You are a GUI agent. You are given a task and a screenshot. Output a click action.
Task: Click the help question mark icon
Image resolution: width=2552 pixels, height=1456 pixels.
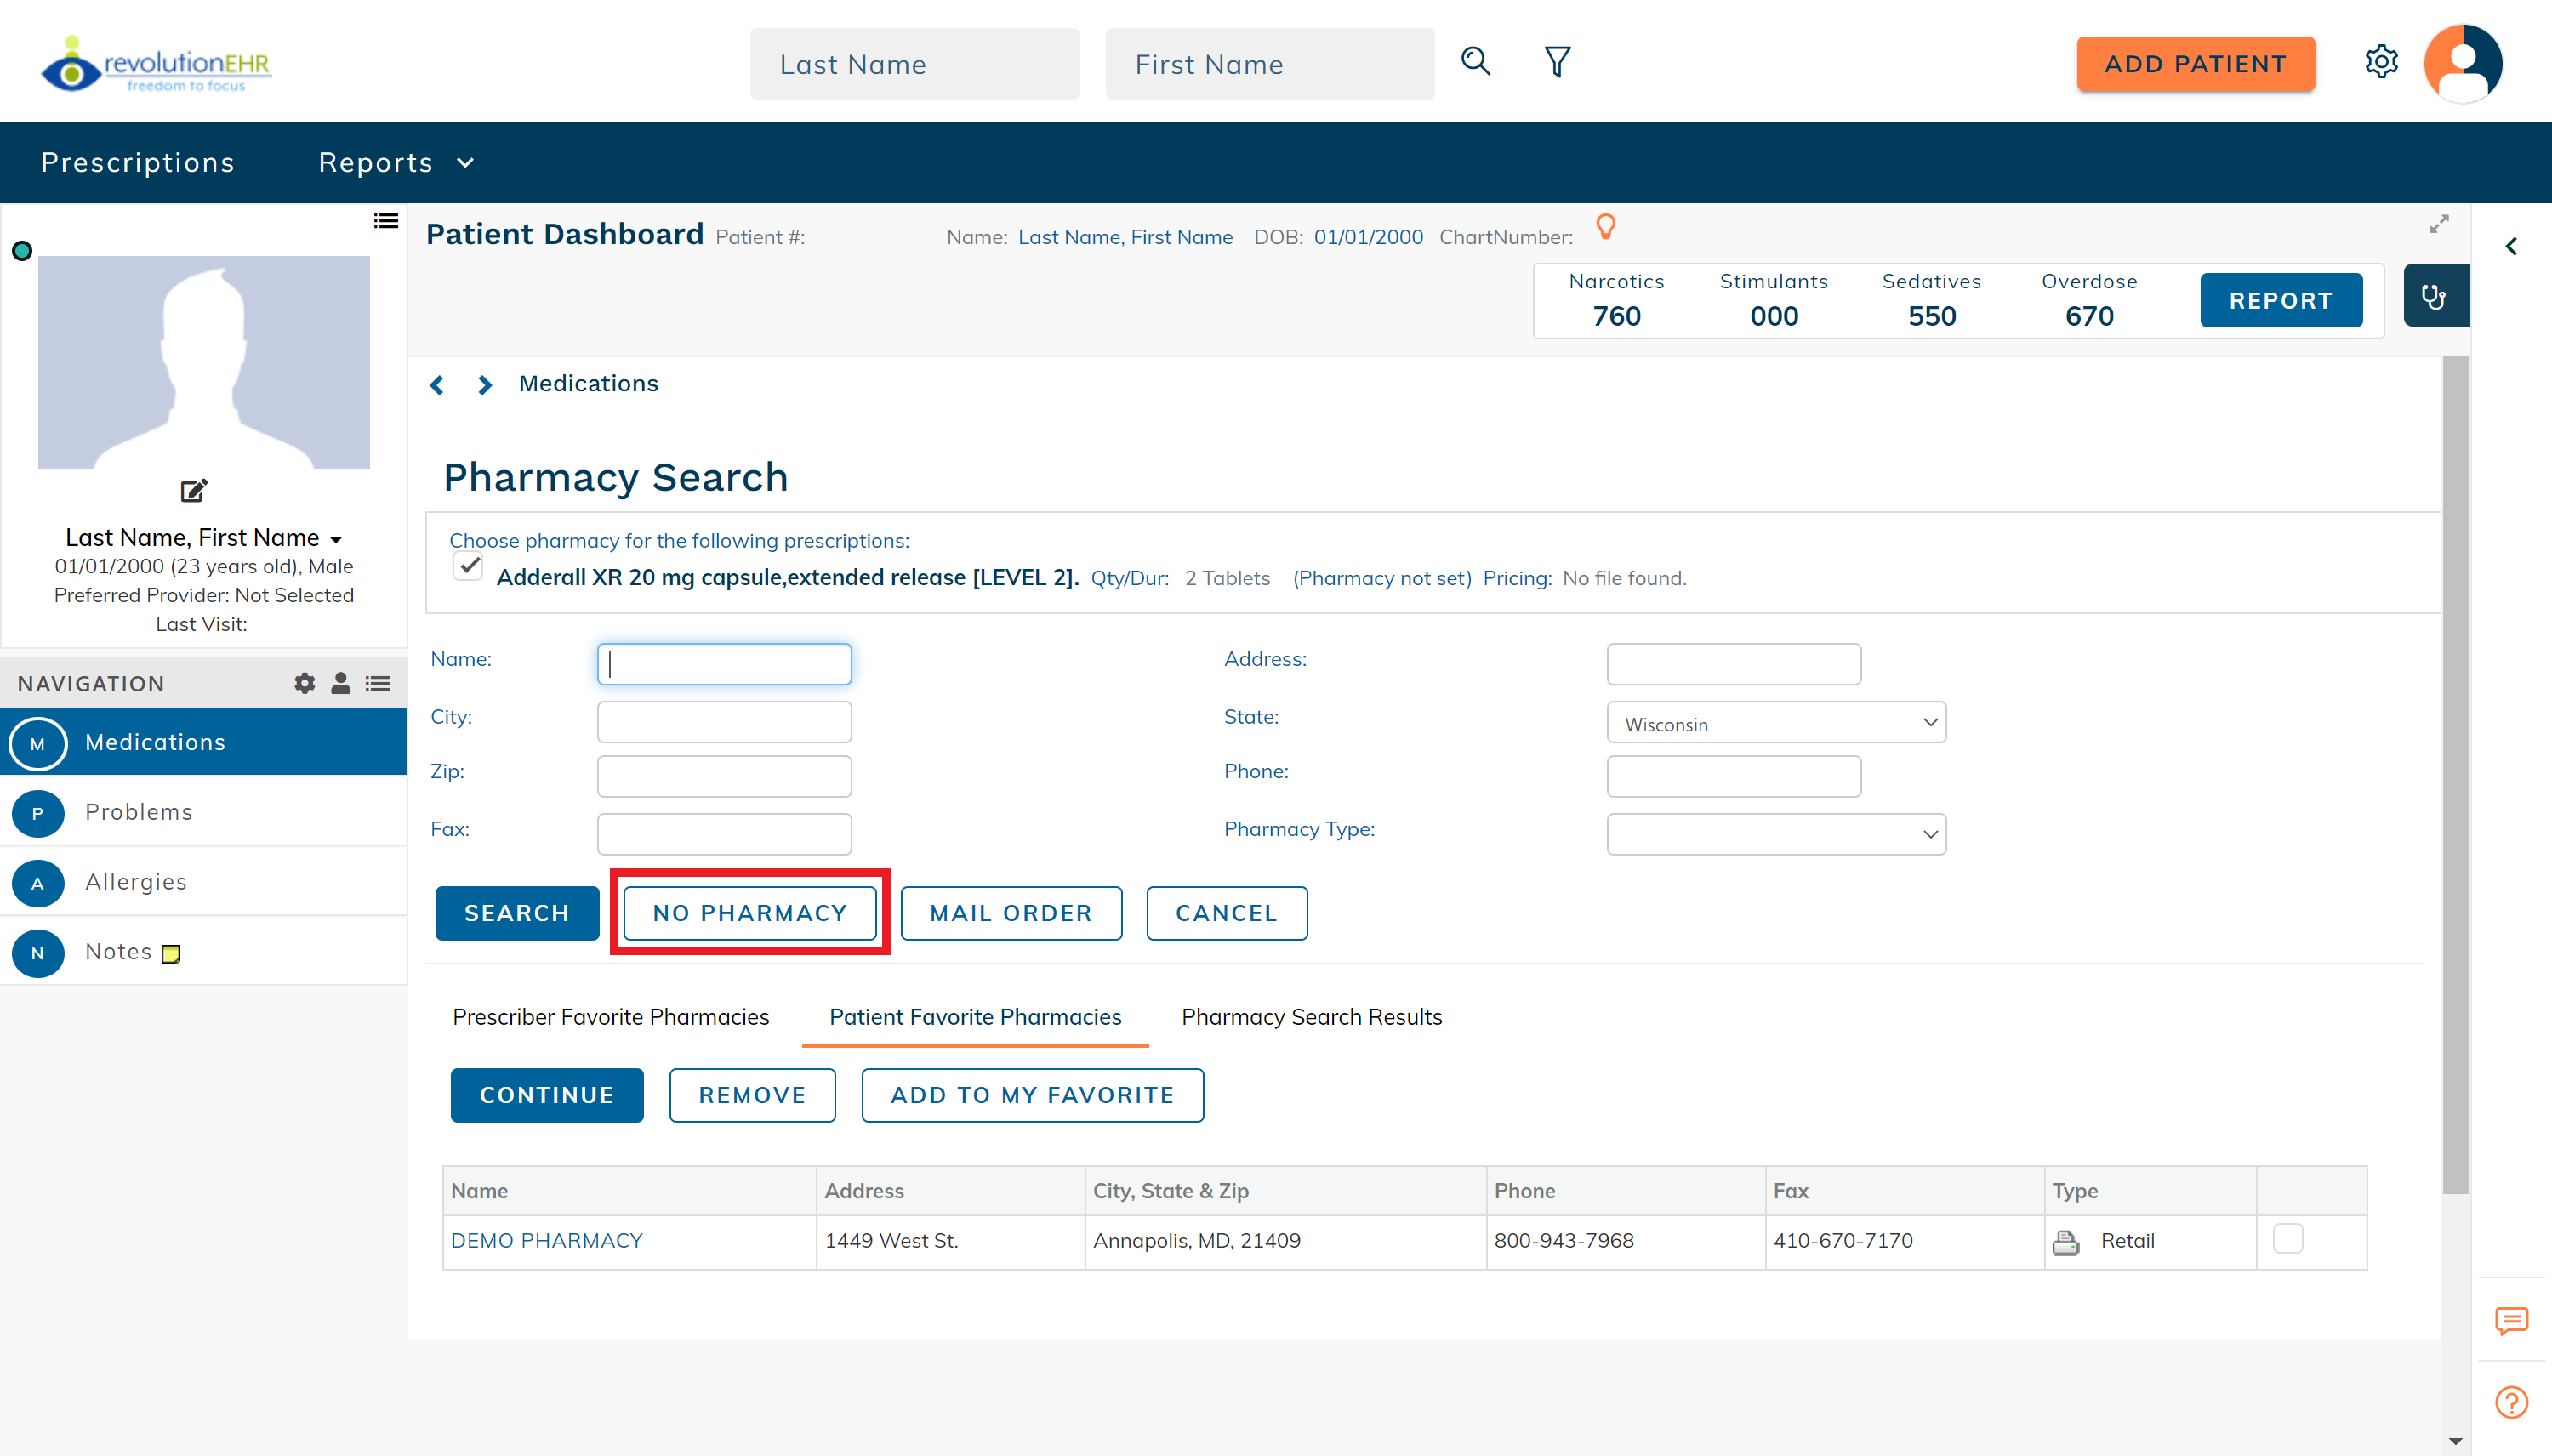pyautogui.click(x=2511, y=1402)
